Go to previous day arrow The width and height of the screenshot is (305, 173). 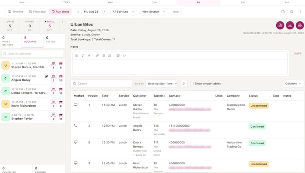(78, 12)
